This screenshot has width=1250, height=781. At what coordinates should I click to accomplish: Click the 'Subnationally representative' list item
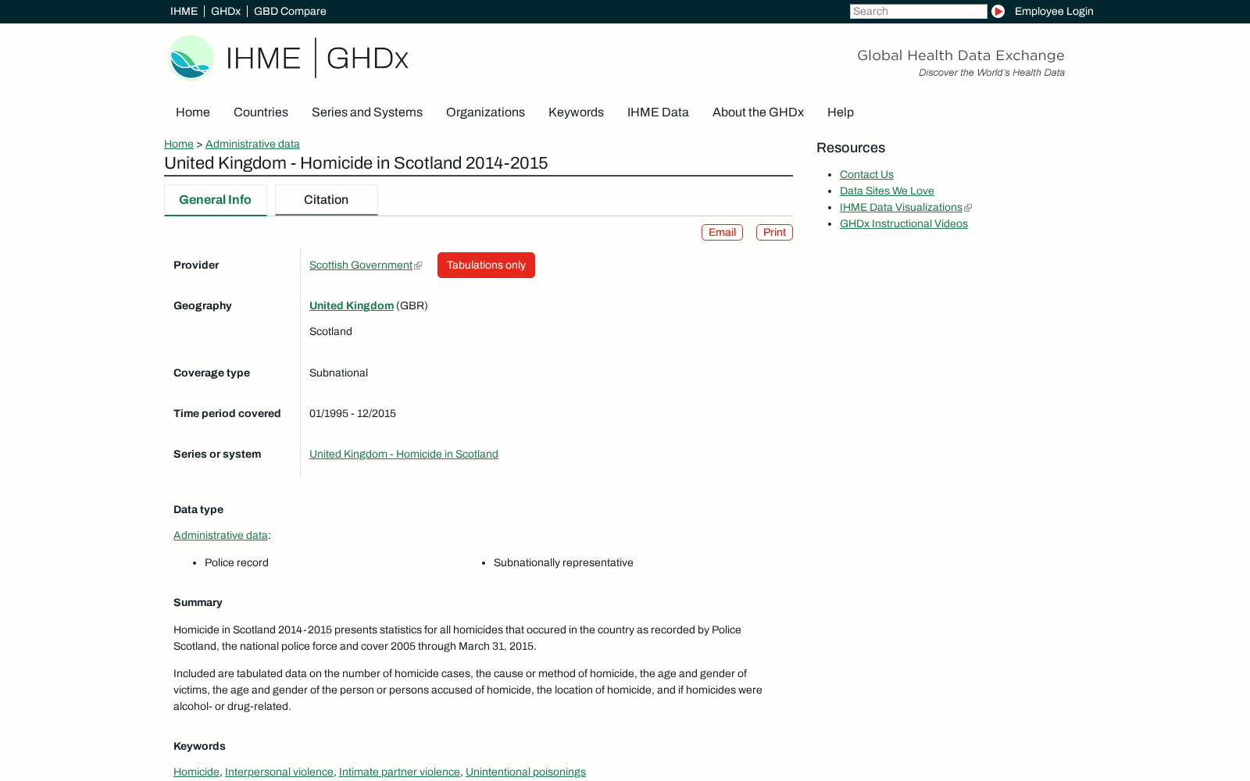pos(563,562)
